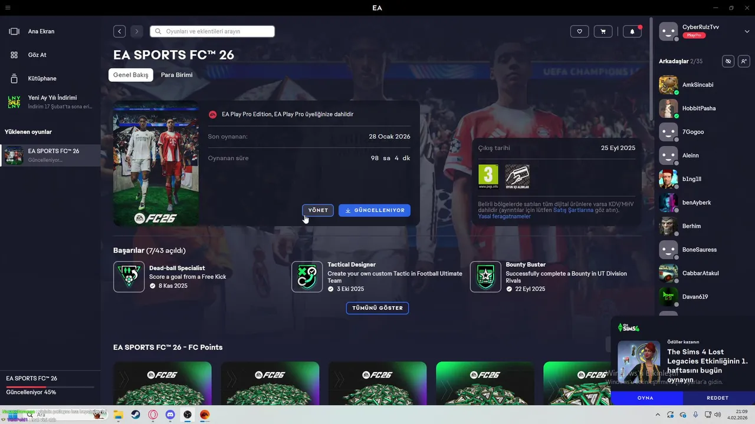Click Tactical Designer achievement icon
Image resolution: width=755 pixels, height=424 pixels.
[307, 277]
